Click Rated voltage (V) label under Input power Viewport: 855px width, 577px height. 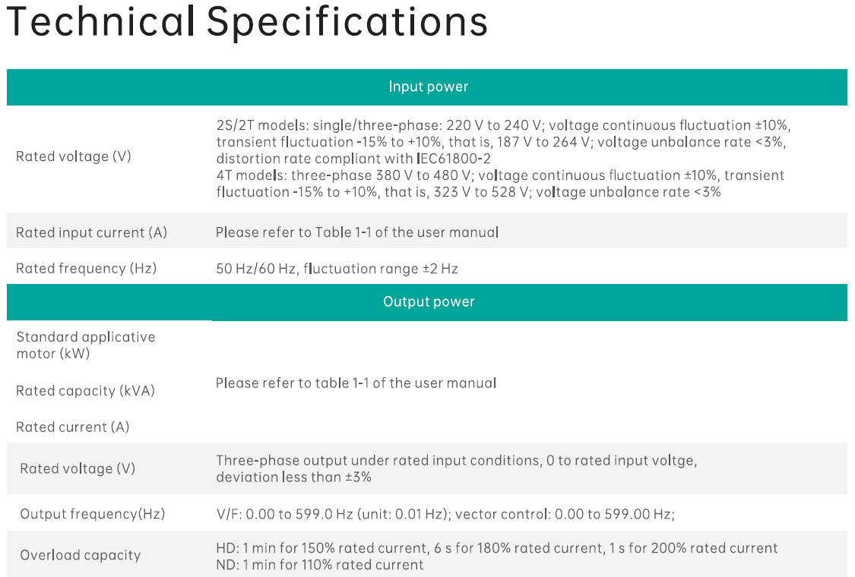click(x=74, y=156)
